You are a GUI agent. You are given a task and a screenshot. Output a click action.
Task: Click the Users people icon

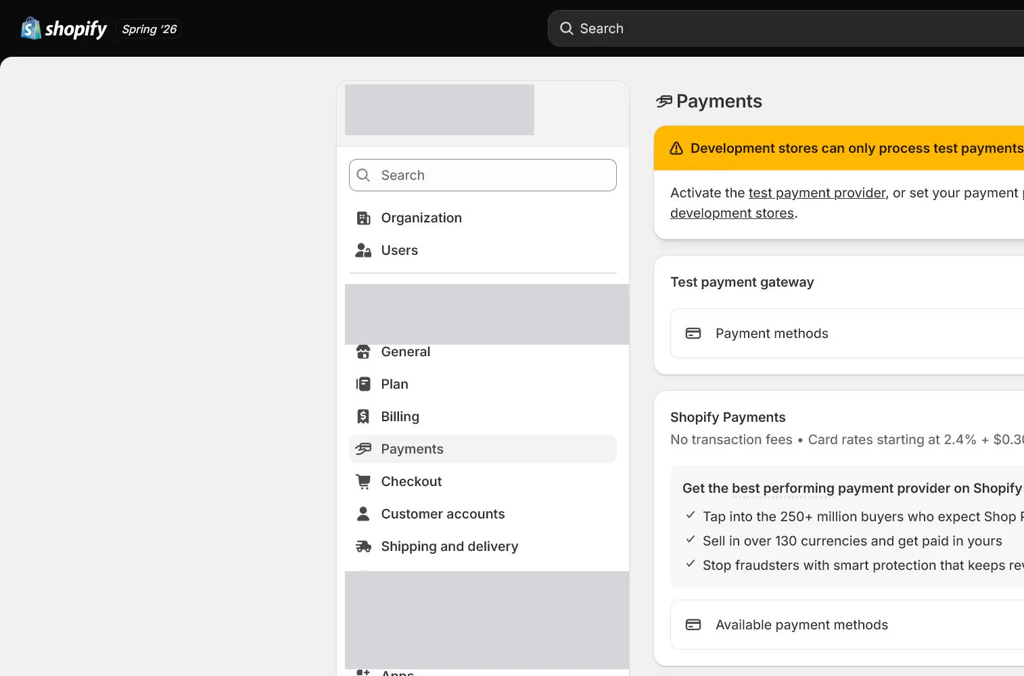coord(363,250)
